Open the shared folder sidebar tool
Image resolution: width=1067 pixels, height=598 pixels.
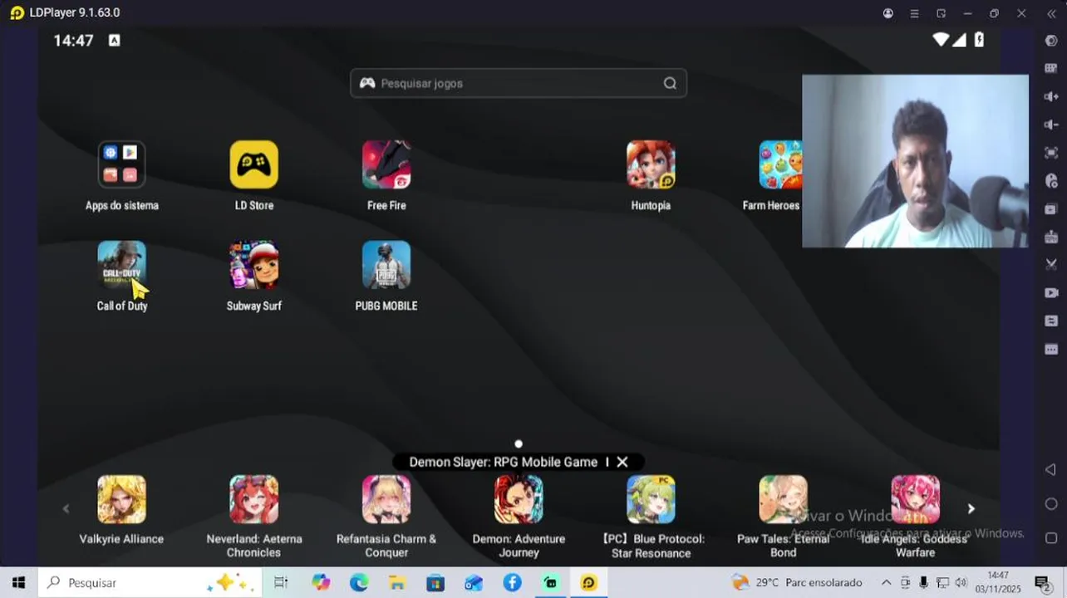coord(1050,321)
